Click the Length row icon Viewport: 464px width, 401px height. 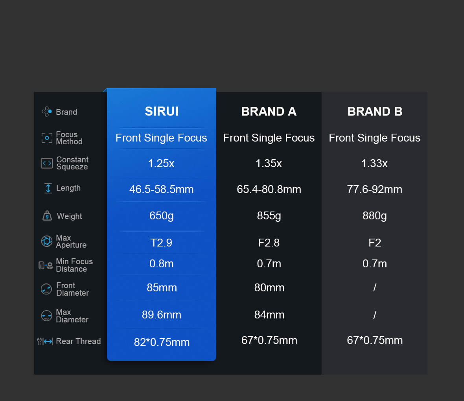pos(48,188)
